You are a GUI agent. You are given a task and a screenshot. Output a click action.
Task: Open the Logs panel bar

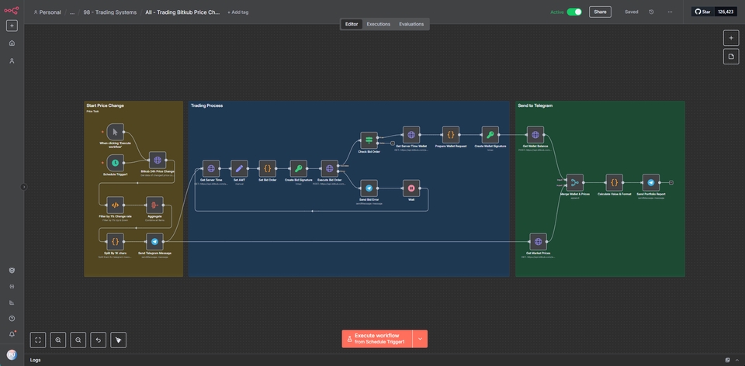[36, 360]
